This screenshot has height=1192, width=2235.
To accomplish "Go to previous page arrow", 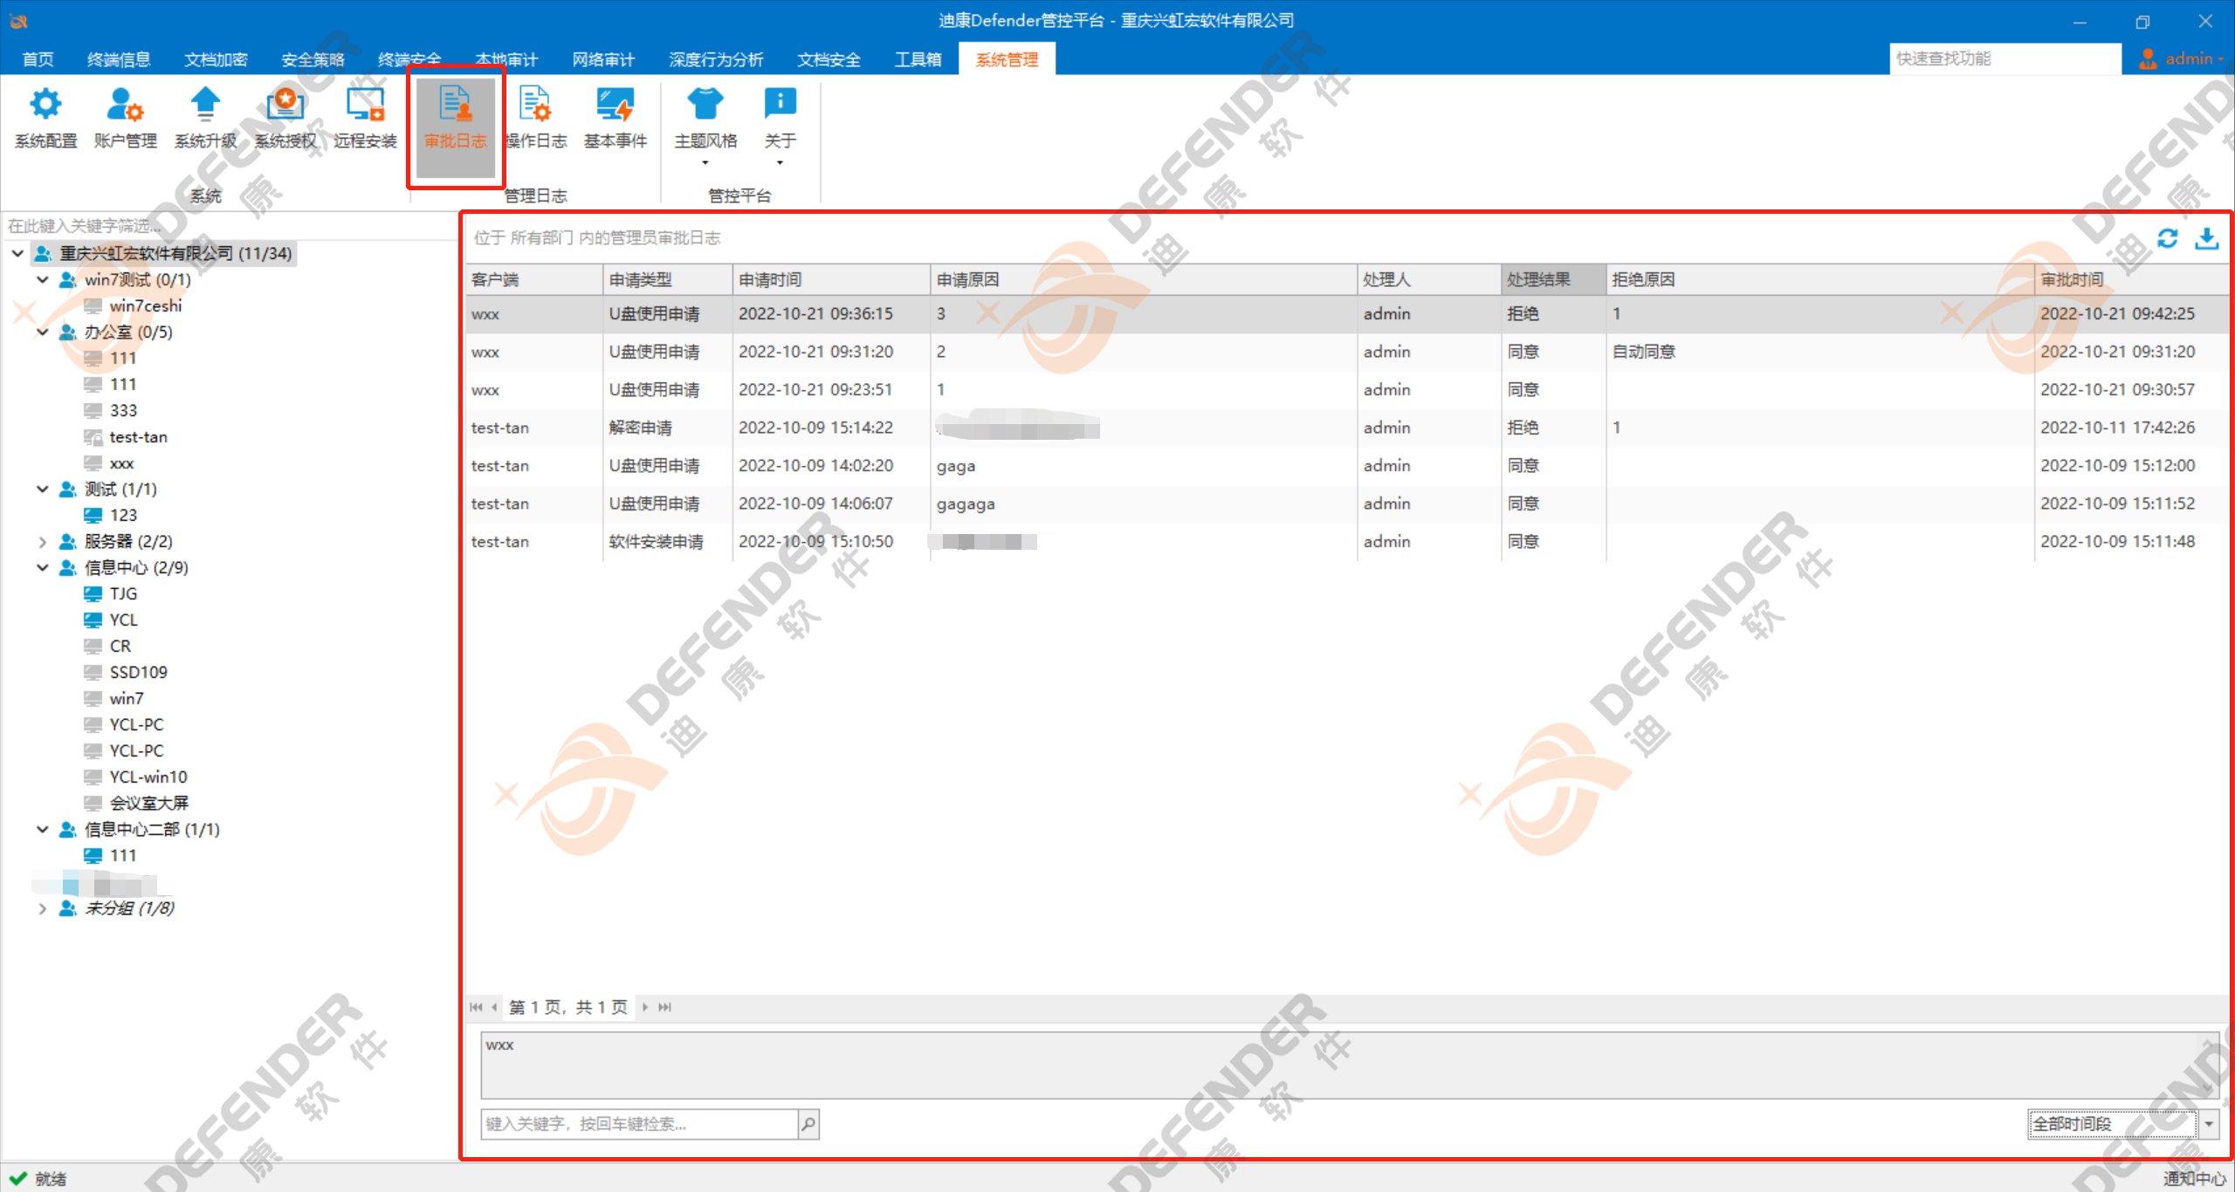I will click(494, 1007).
